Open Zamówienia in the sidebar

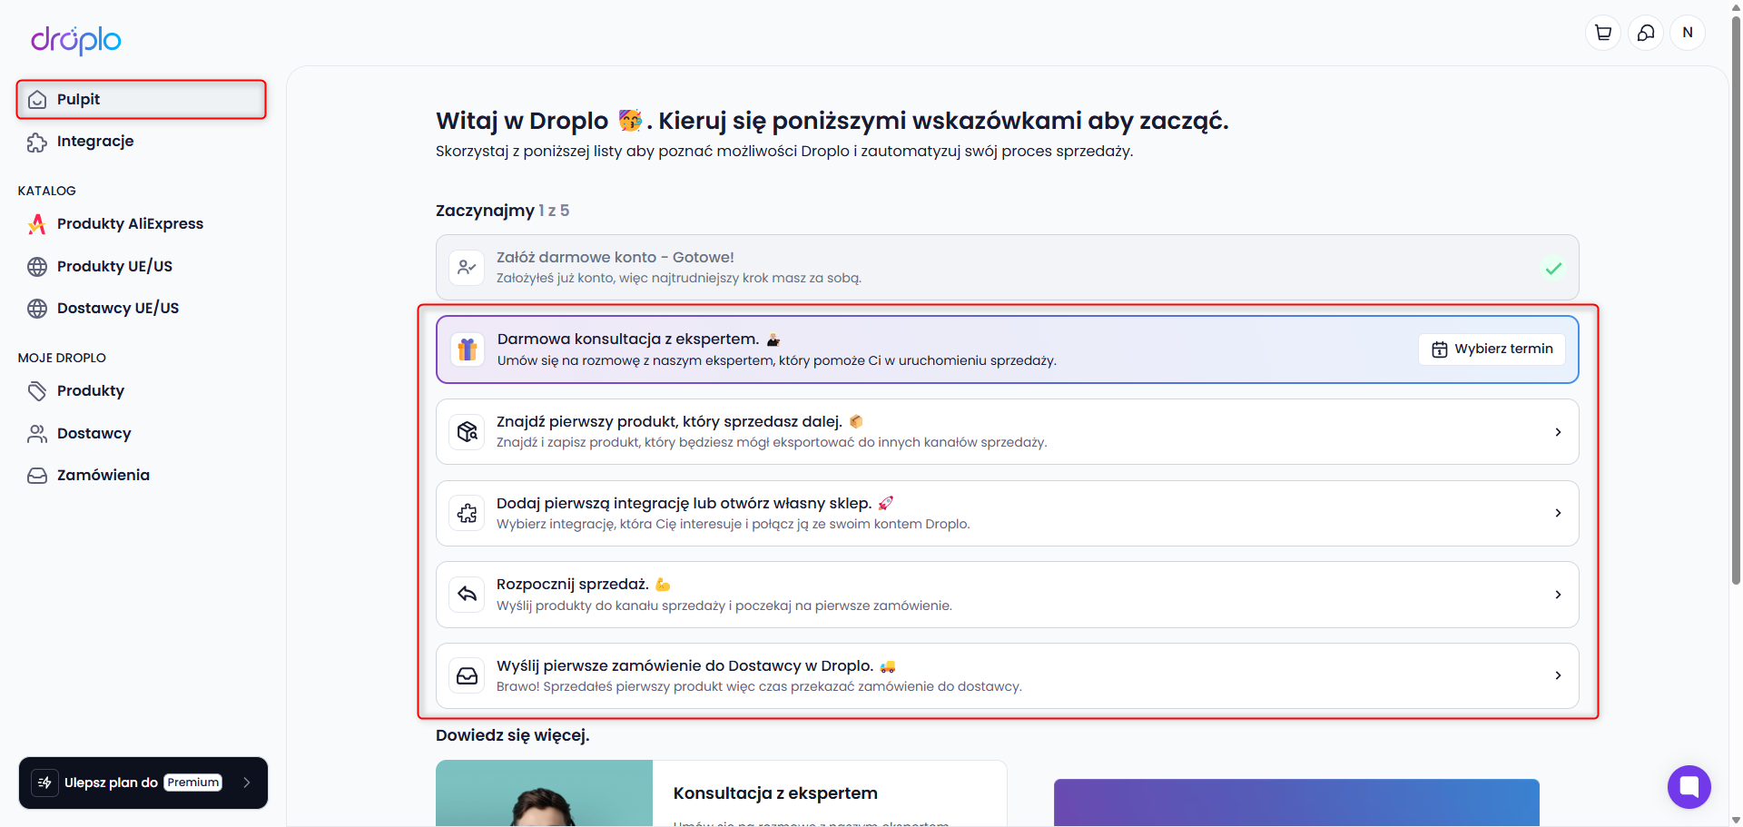[x=142, y=476]
